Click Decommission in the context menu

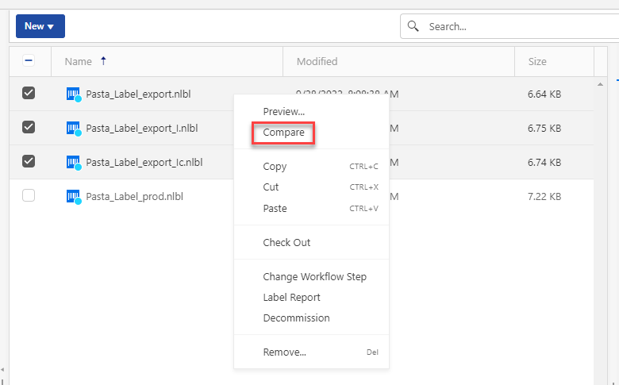296,318
